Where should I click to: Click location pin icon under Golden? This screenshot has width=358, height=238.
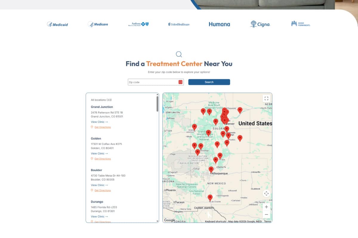point(92,159)
